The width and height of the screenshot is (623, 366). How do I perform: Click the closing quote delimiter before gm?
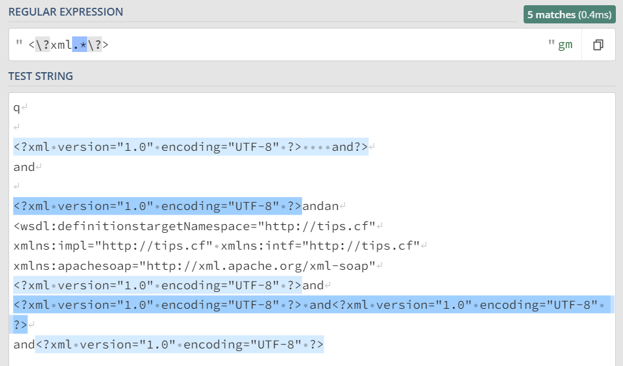pos(552,44)
